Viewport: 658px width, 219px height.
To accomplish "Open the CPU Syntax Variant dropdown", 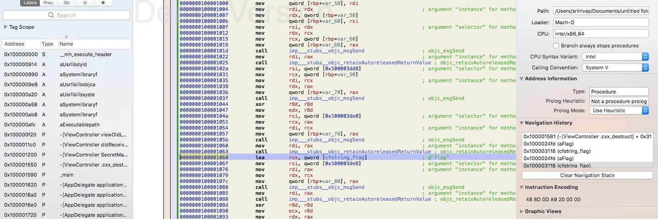I will 616,57.
